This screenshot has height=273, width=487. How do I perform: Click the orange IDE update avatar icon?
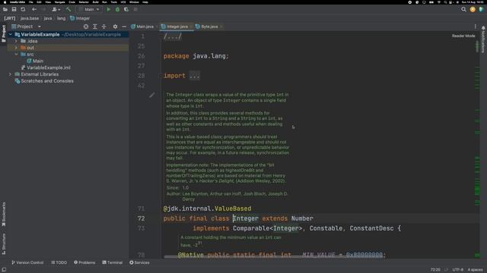(x=473, y=10)
